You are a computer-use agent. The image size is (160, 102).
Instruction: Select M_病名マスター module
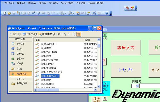(x=49, y=44)
